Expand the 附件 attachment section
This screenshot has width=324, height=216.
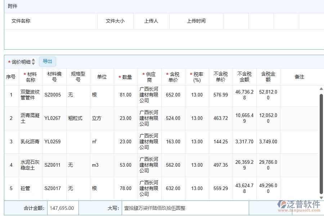(12, 6)
